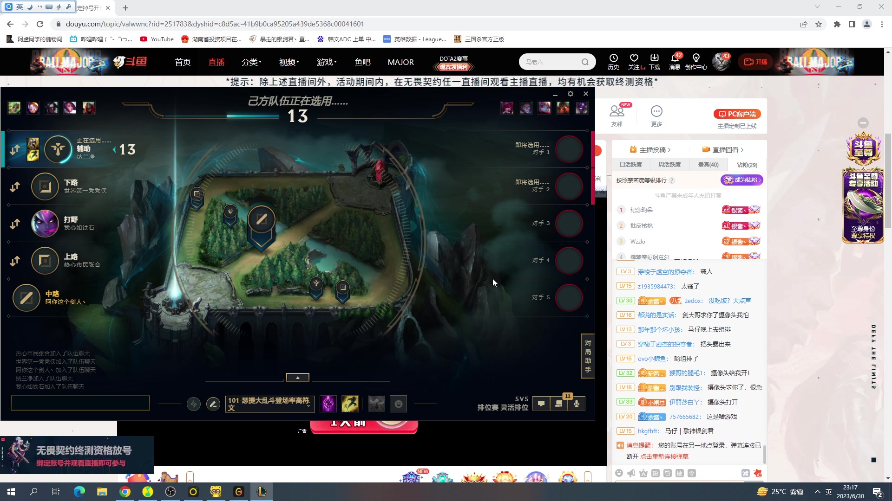Click the 点击重新连接弹幕 reconnect link
This screenshot has width=892, height=501.
pyautogui.click(x=664, y=457)
